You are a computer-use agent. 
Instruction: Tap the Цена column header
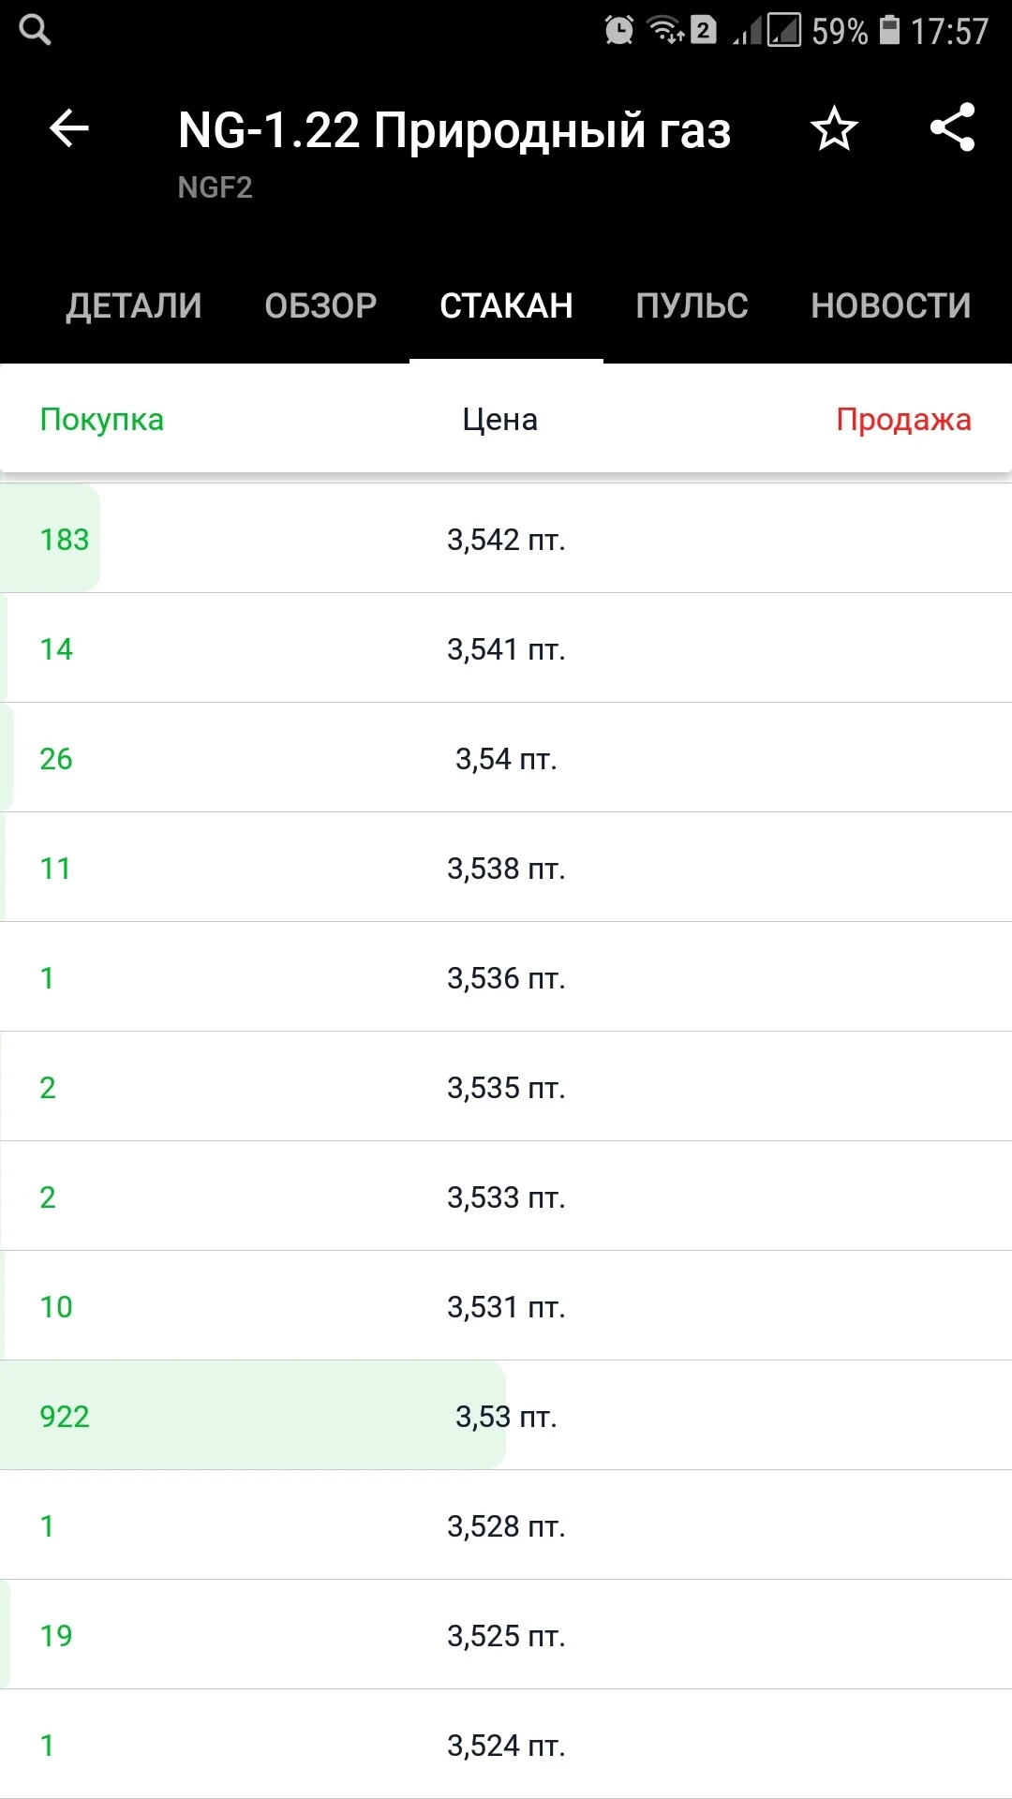pyautogui.click(x=500, y=419)
